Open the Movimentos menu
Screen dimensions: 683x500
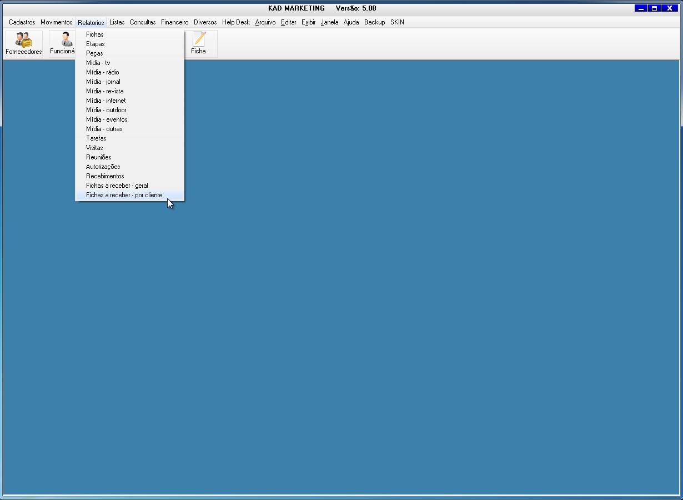tap(56, 22)
